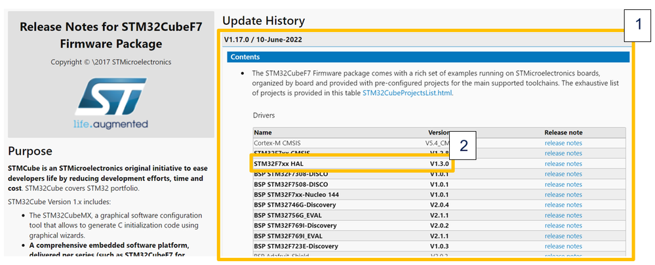Click the Name column header
The width and height of the screenshot is (655, 265).
click(x=263, y=132)
